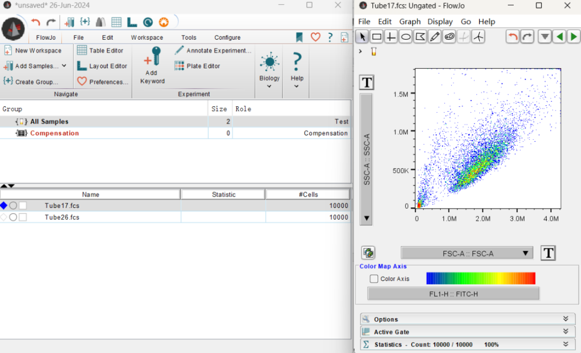Open the SSC-A Y-axis parameter dropdown
This screenshot has height=353, width=581.
click(366, 159)
